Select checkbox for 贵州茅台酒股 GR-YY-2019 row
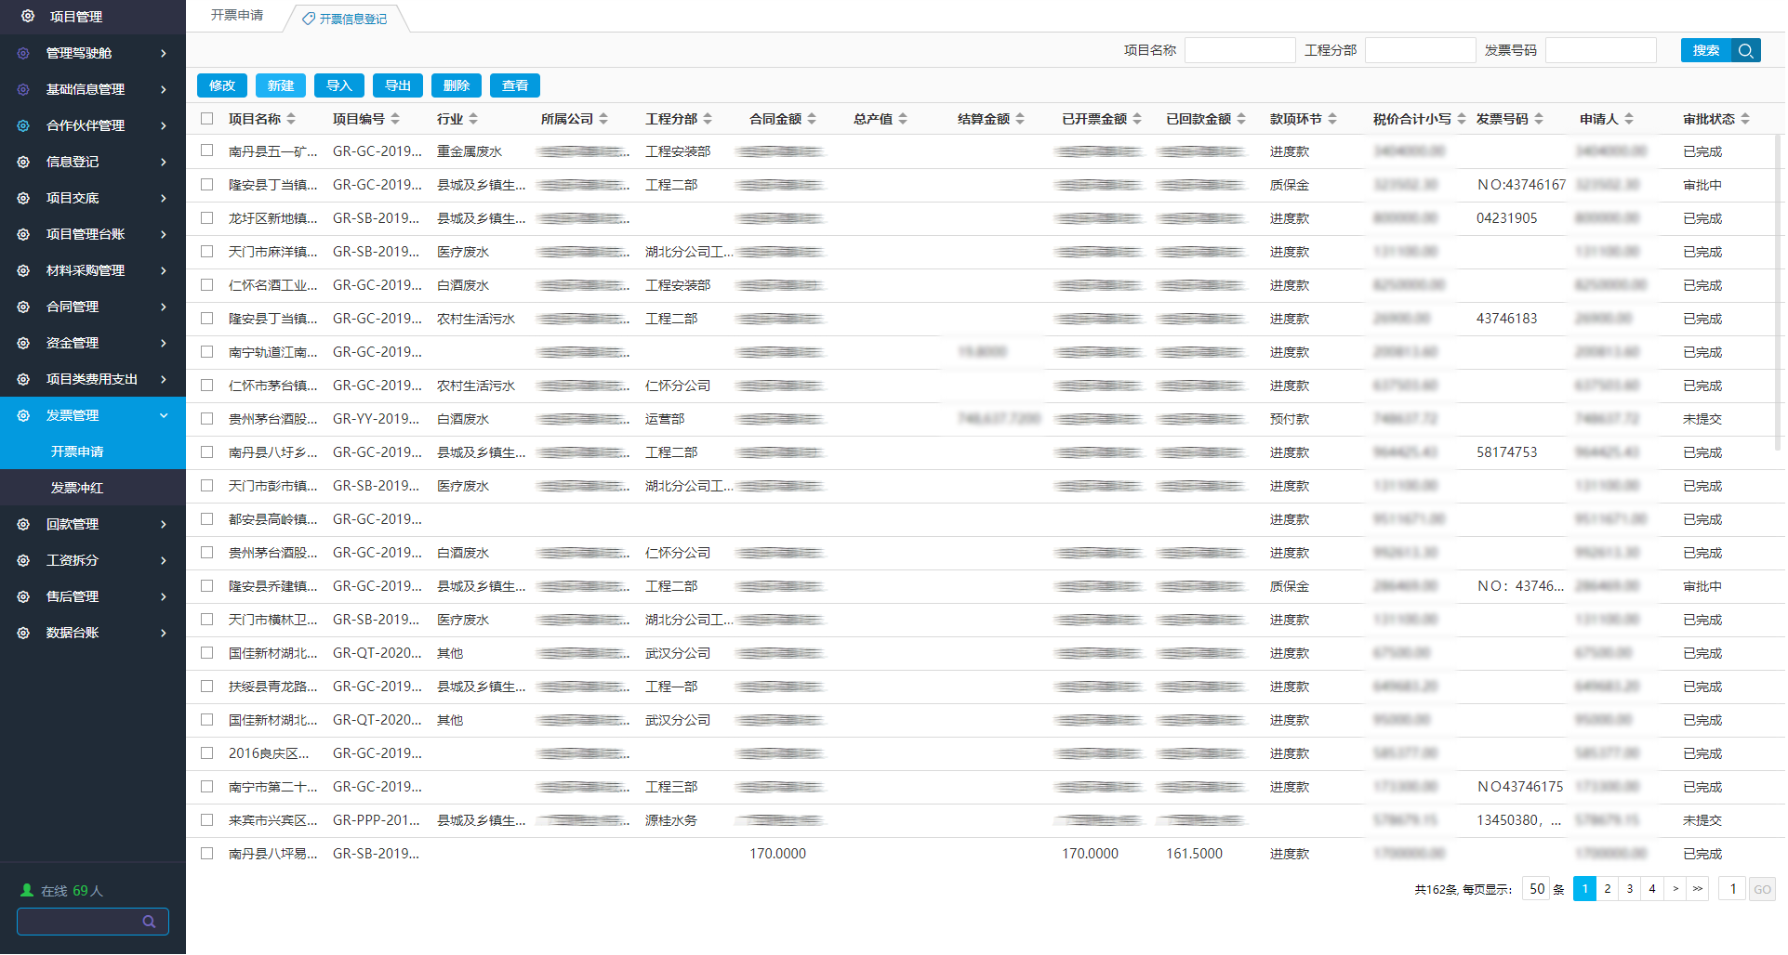 [x=207, y=419]
